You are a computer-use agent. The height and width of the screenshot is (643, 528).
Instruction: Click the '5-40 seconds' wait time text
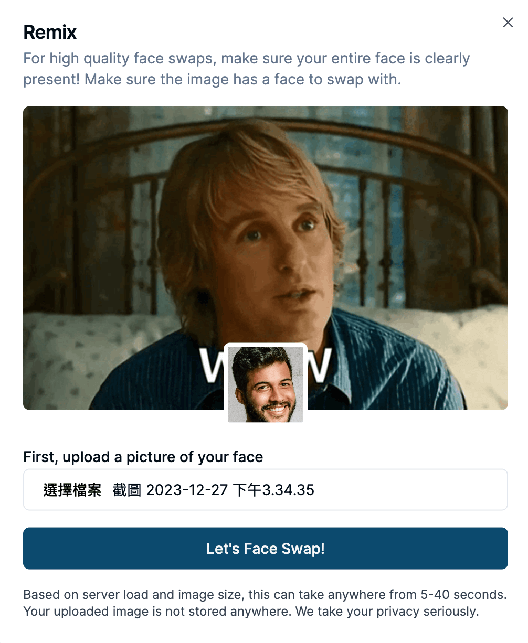tap(463, 595)
